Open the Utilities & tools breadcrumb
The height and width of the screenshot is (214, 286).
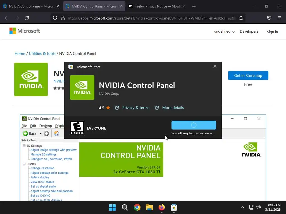click(42, 53)
